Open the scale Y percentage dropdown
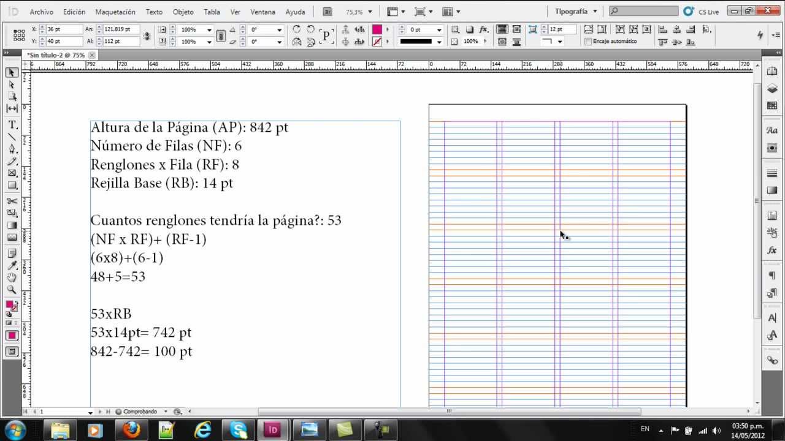 [x=209, y=42]
